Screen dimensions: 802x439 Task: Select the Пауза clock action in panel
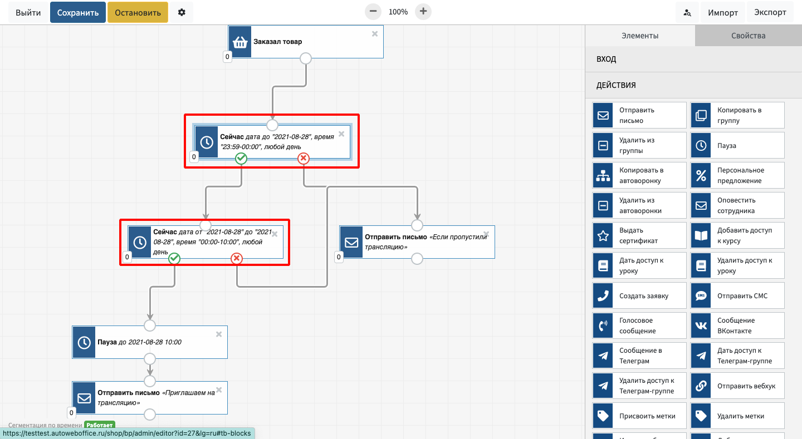click(737, 146)
